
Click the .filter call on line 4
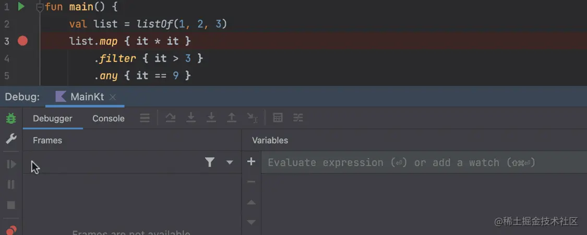115,58
